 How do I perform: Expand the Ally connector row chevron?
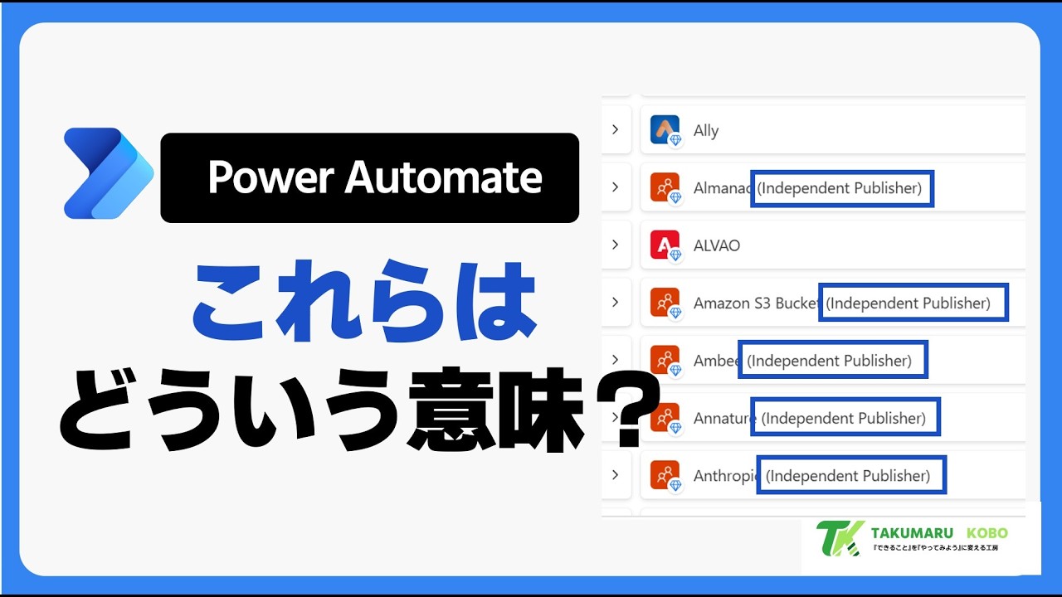(x=615, y=129)
